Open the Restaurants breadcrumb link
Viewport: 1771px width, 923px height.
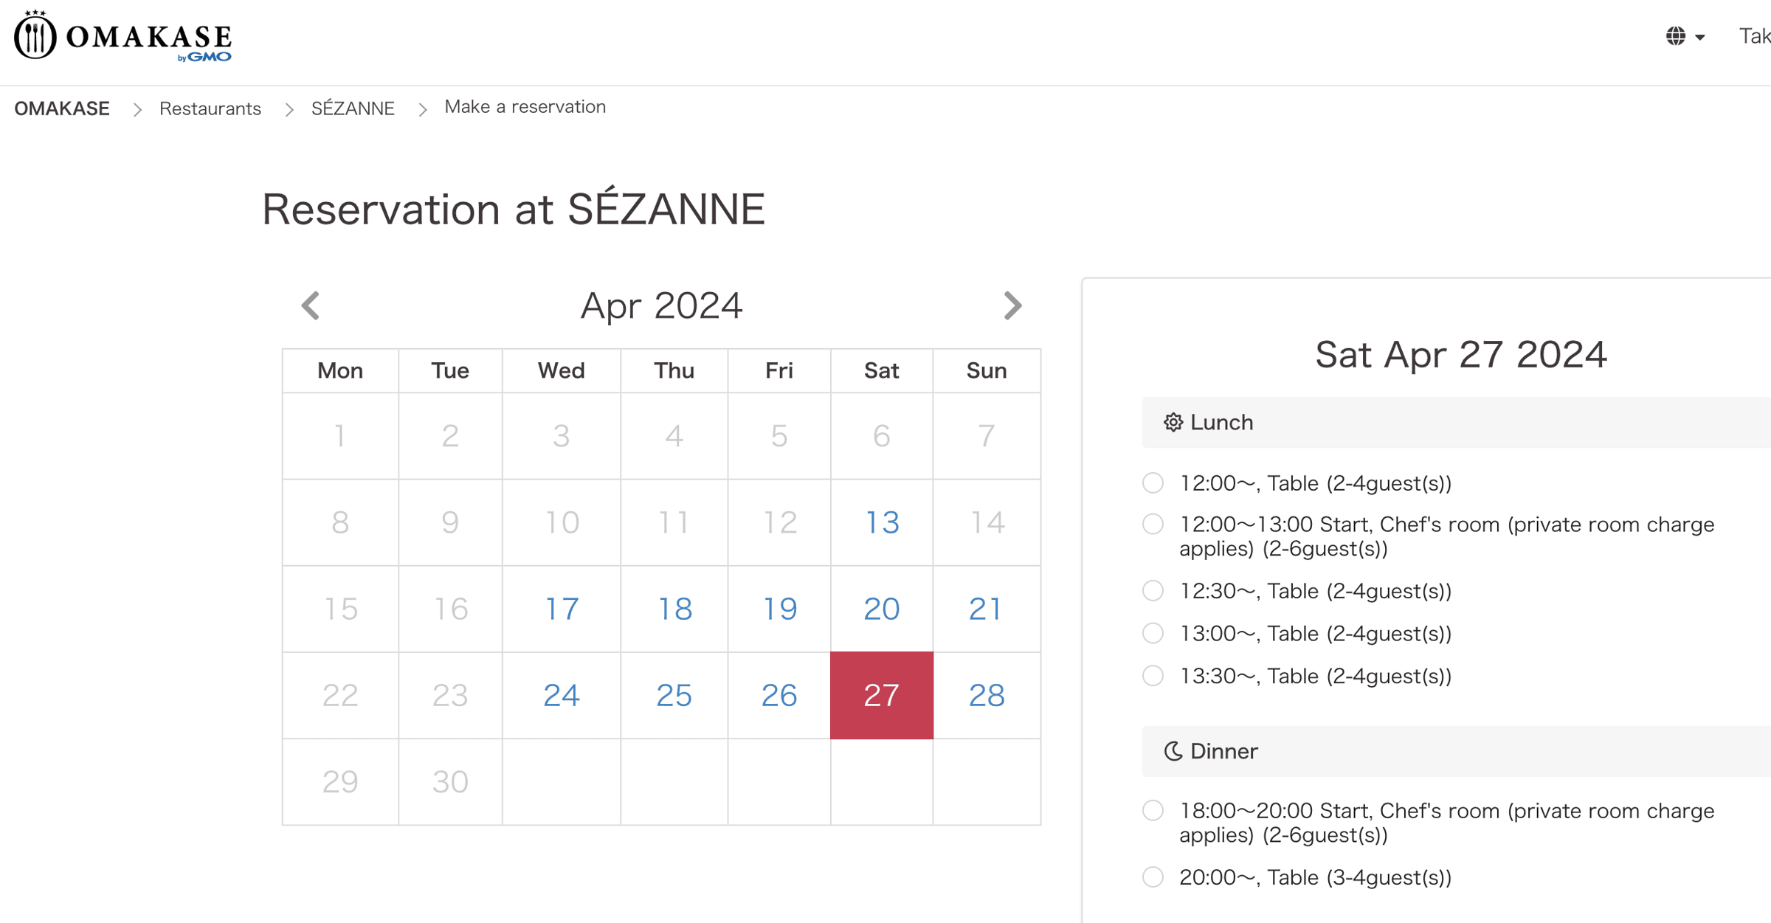click(x=210, y=108)
